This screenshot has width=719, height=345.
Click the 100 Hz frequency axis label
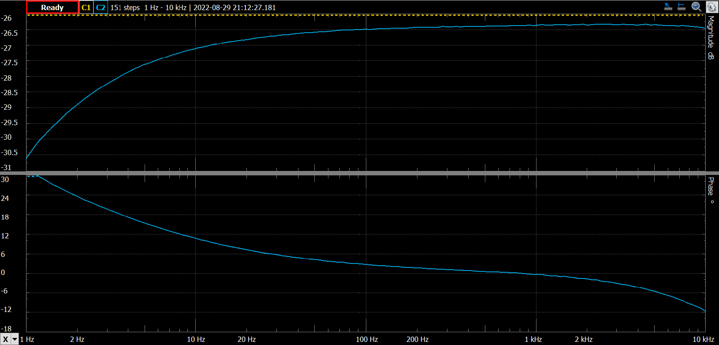coord(367,339)
